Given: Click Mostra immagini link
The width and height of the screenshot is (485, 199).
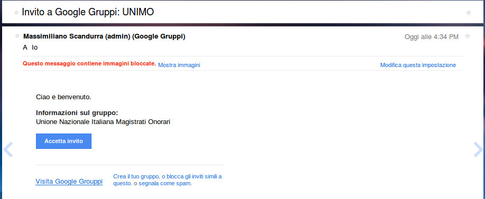Looking at the screenshot, I should pyautogui.click(x=179, y=65).
